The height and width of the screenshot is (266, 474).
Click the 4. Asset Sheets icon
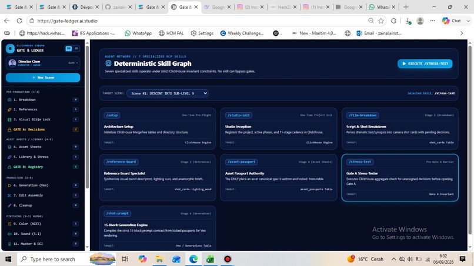(9, 147)
